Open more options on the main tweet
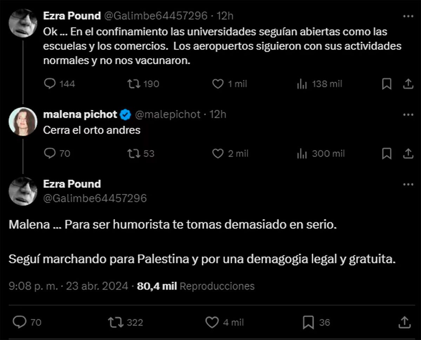The image size is (421, 340). [408, 184]
